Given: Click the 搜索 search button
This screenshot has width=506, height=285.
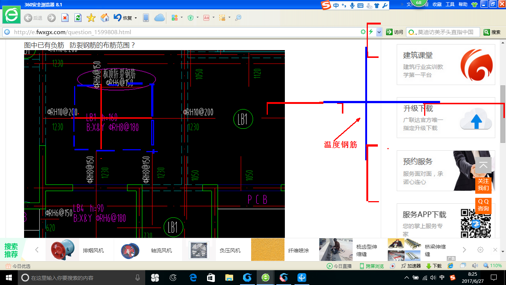Looking at the screenshot, I should click(492, 32).
